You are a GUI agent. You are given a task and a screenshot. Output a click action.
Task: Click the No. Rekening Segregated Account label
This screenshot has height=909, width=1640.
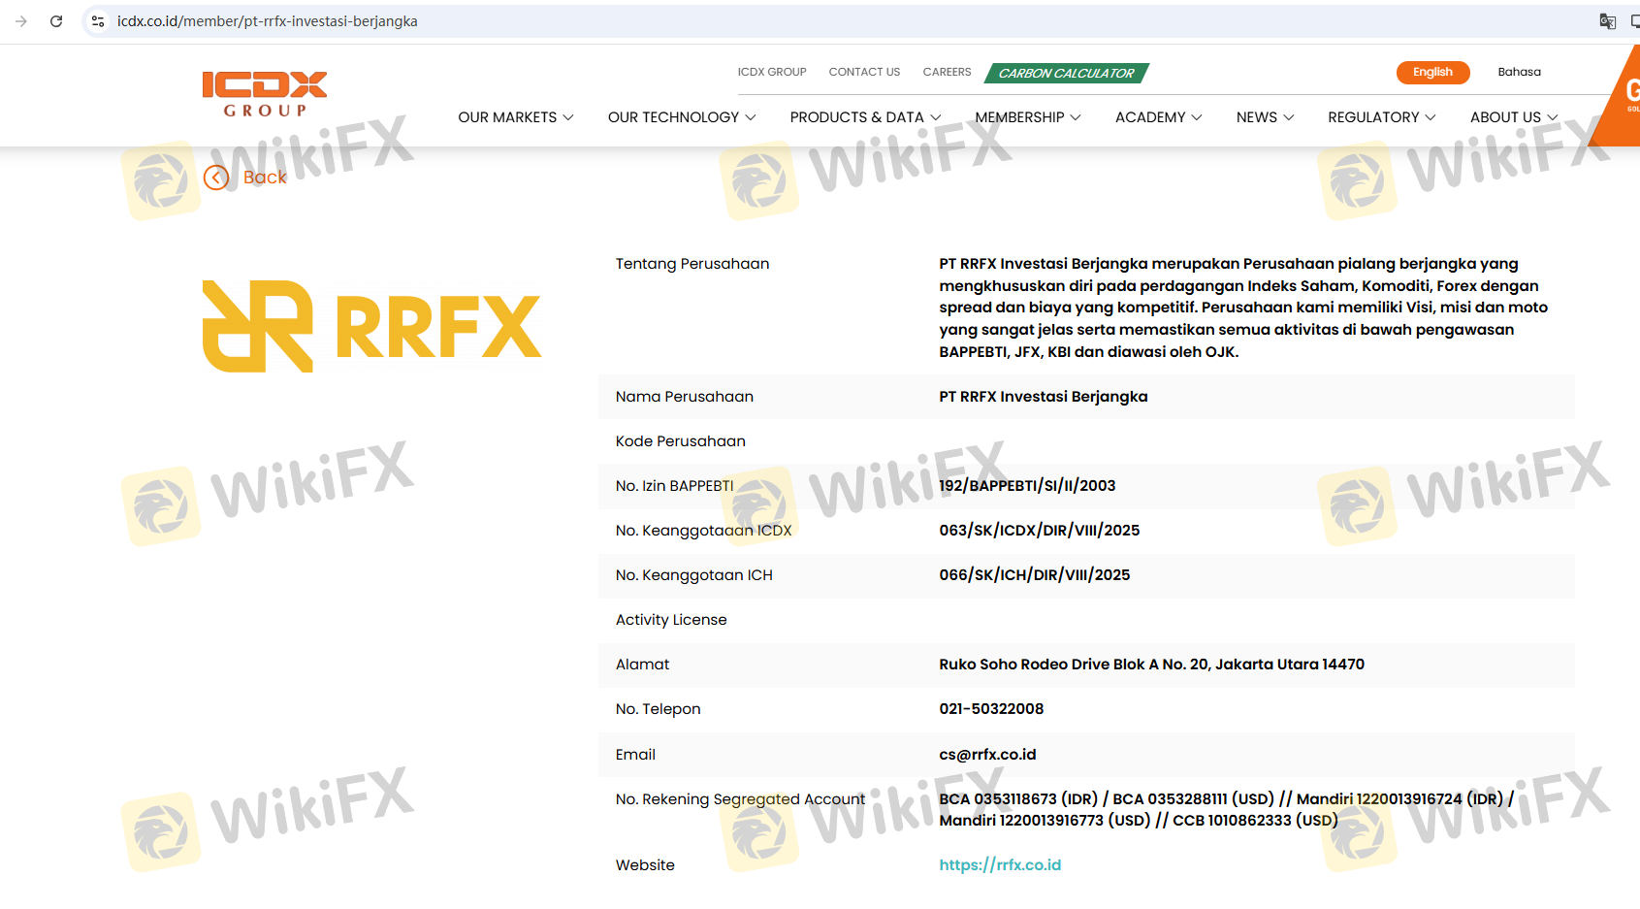coord(740,799)
